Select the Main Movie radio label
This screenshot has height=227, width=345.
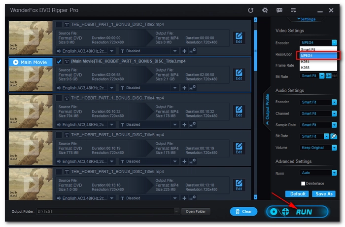[31, 62]
